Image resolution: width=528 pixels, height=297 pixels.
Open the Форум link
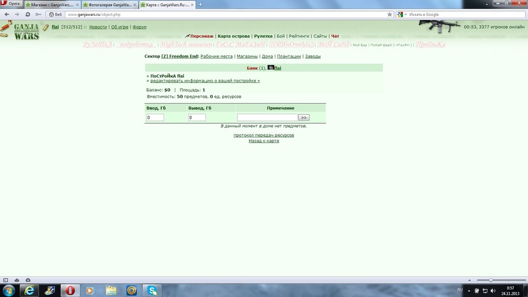tap(140, 27)
